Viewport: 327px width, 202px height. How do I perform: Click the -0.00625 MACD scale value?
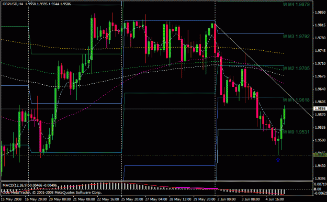coord(320,193)
